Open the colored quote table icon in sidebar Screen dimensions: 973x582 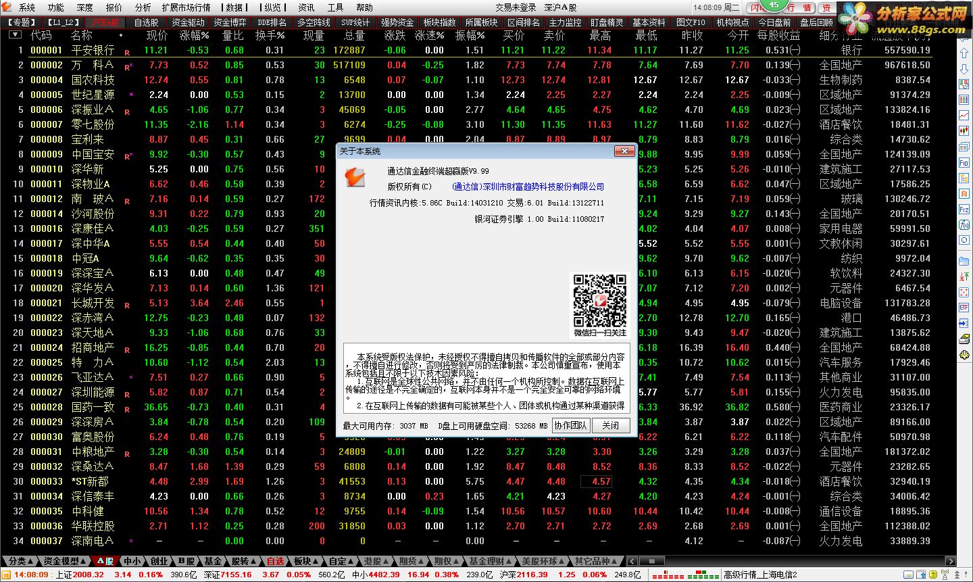pos(964,99)
